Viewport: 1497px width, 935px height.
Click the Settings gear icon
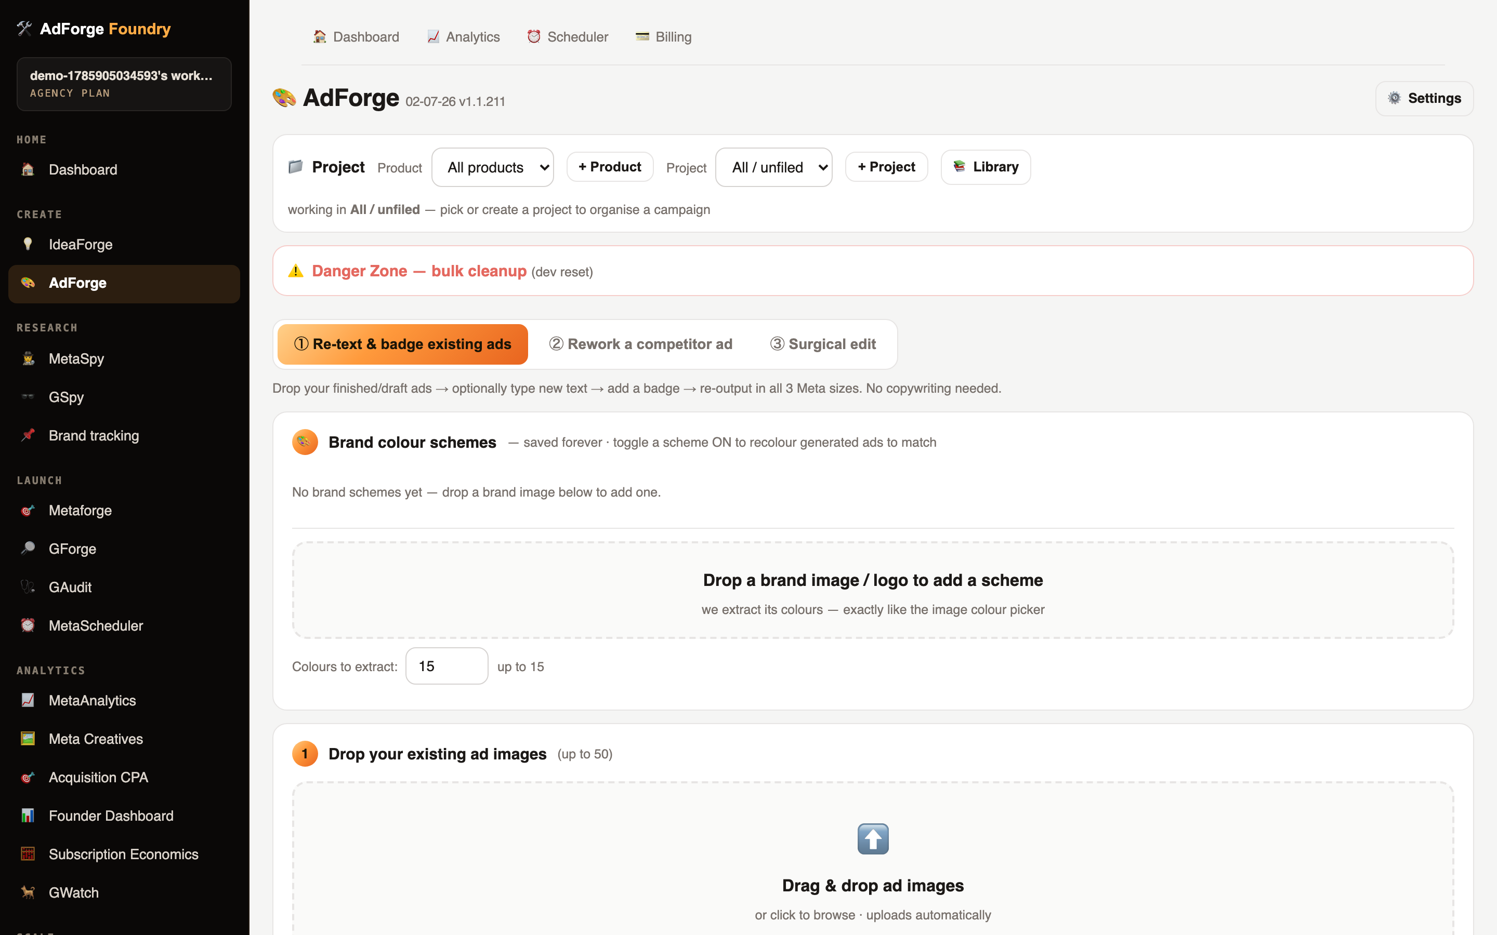(1394, 98)
